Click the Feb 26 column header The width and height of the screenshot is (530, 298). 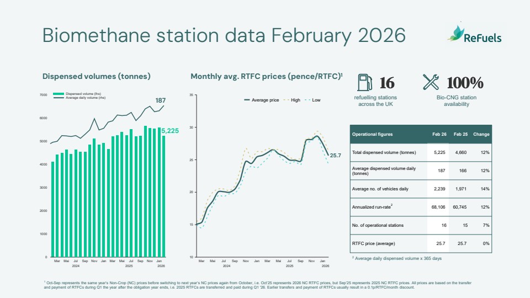coord(439,134)
